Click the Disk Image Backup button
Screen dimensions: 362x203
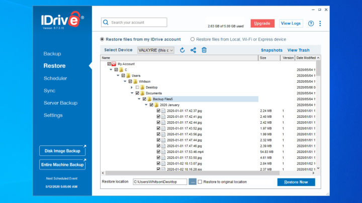point(62,151)
